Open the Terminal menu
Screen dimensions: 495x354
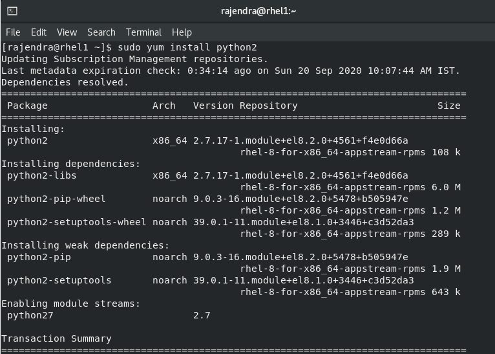tap(143, 32)
